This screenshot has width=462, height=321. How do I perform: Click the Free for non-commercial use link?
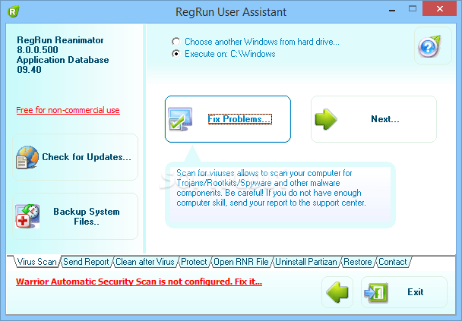[68, 110]
